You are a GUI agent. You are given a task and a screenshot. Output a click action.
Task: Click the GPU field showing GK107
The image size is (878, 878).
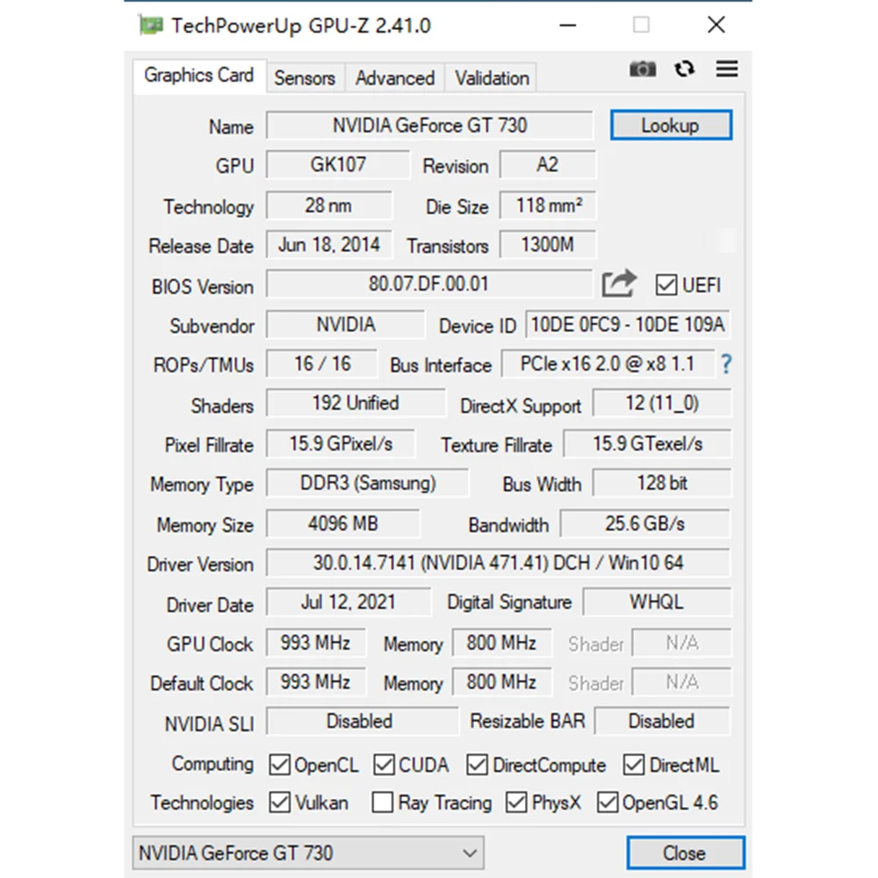[338, 165]
